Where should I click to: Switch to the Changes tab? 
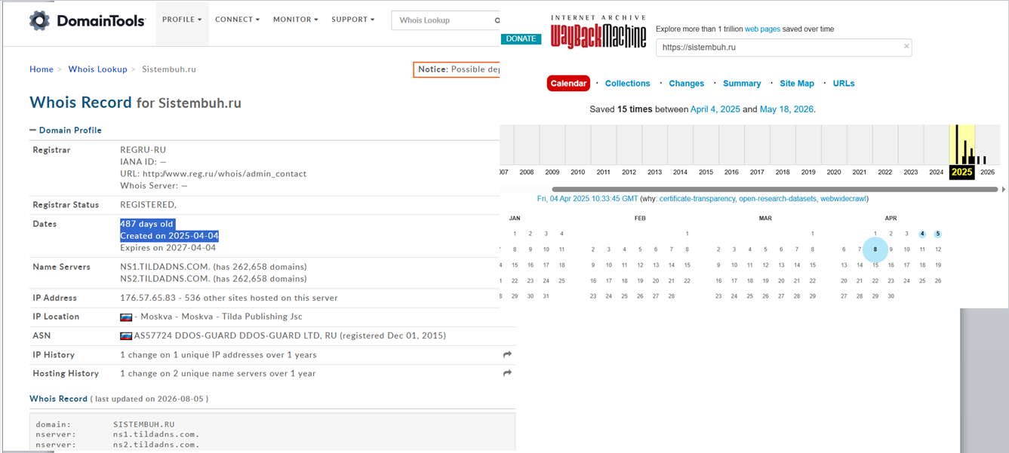(686, 84)
